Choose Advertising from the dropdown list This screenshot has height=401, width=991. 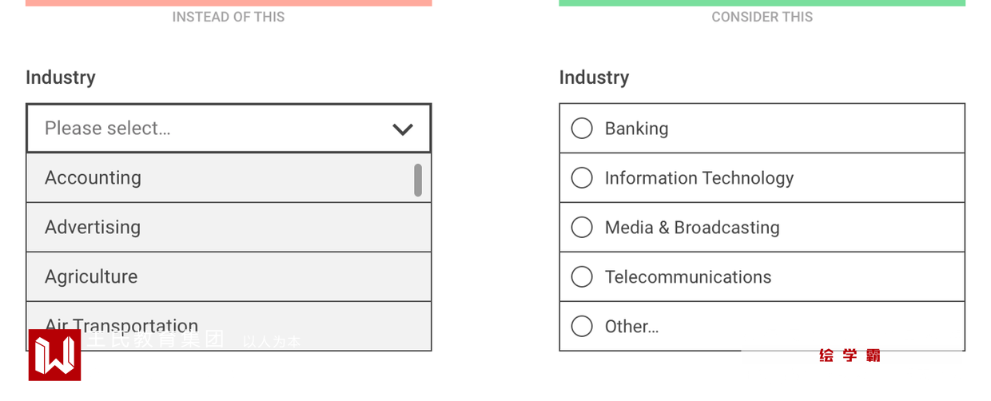pos(93,228)
